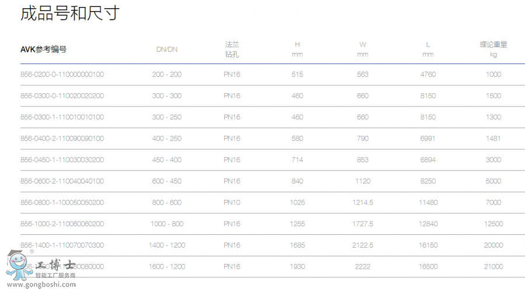Click the PN10 flange drilling cell
525x296 pixels.
point(232,203)
